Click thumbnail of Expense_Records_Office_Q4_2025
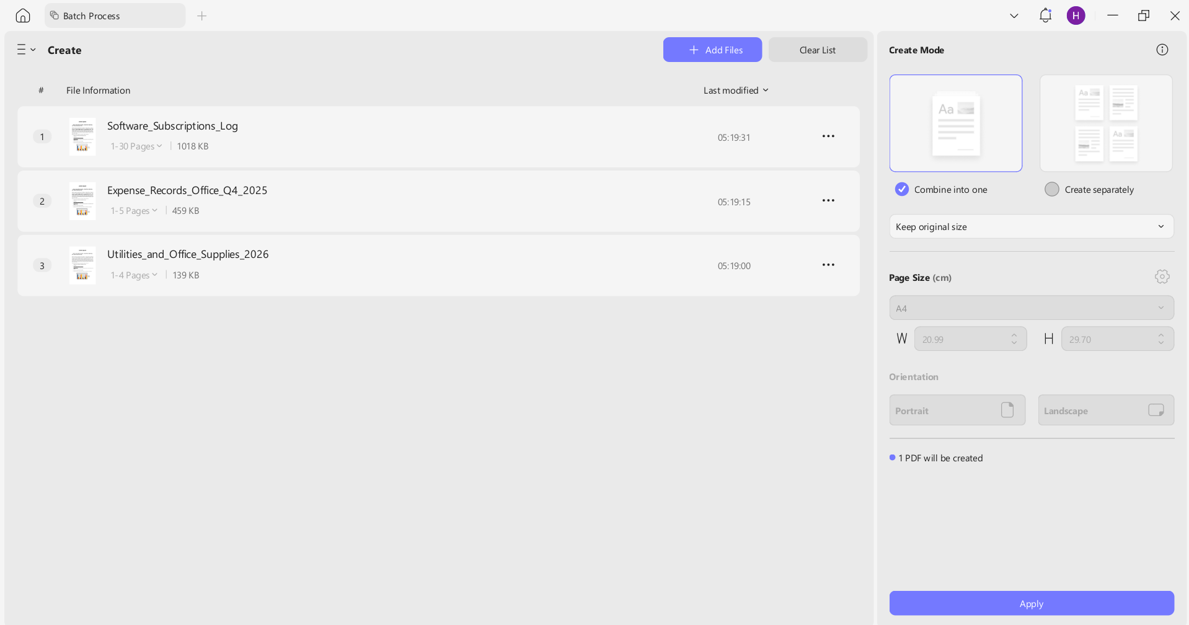This screenshot has width=1189, height=625. [x=82, y=201]
